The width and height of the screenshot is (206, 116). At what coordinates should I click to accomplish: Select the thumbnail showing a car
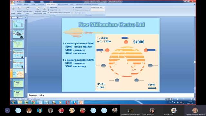[18, 34]
